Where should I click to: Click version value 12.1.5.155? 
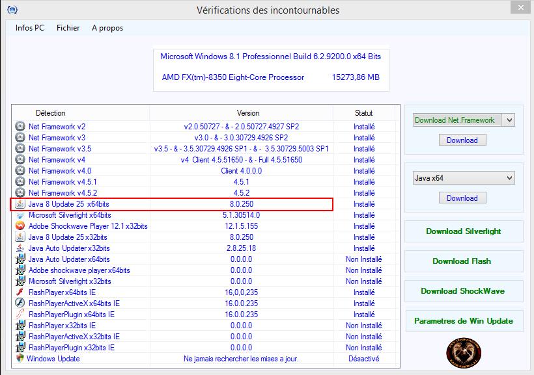[241, 226]
